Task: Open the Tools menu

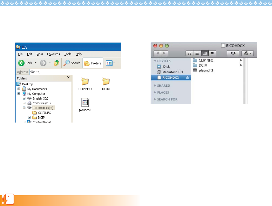Action: click(x=68, y=54)
